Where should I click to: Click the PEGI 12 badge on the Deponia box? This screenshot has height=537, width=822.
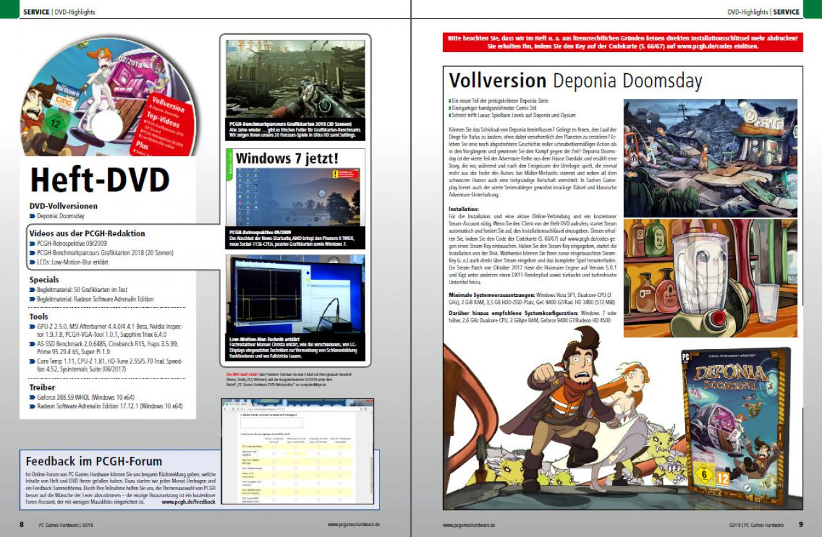(722, 479)
